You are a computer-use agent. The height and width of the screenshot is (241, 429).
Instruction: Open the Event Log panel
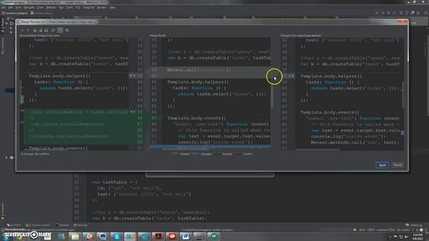point(414,225)
